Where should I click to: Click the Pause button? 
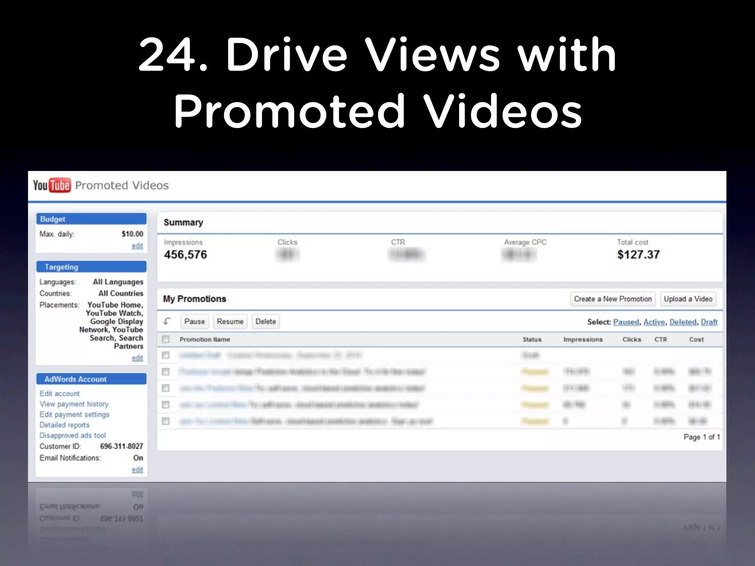(195, 321)
